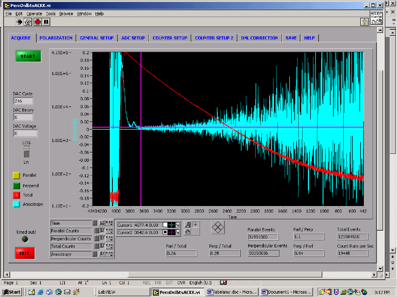Click the Cursor1 point-style square icon
This screenshot has width=397, height=297.
[x=165, y=225]
